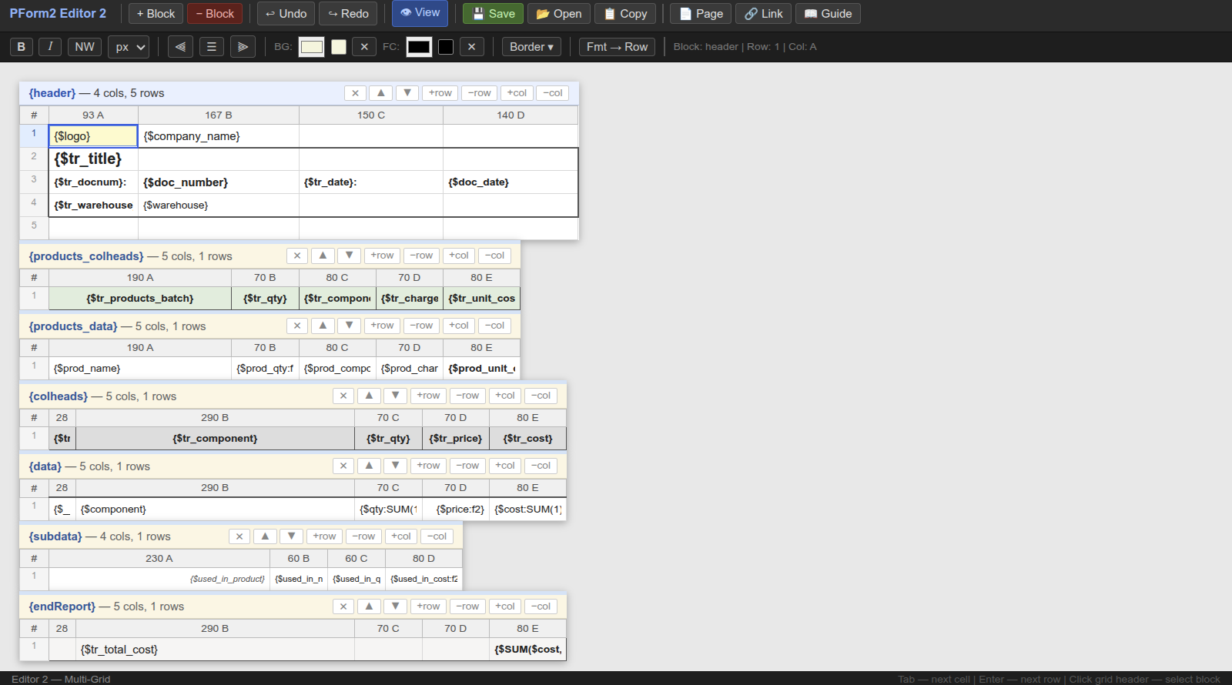
Task: Open the px unit dropdown
Action: [x=129, y=47]
